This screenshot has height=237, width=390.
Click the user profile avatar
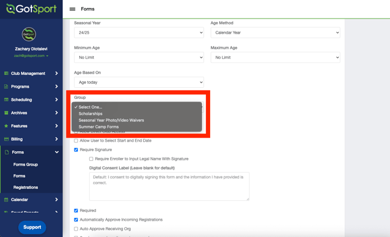click(x=29, y=35)
